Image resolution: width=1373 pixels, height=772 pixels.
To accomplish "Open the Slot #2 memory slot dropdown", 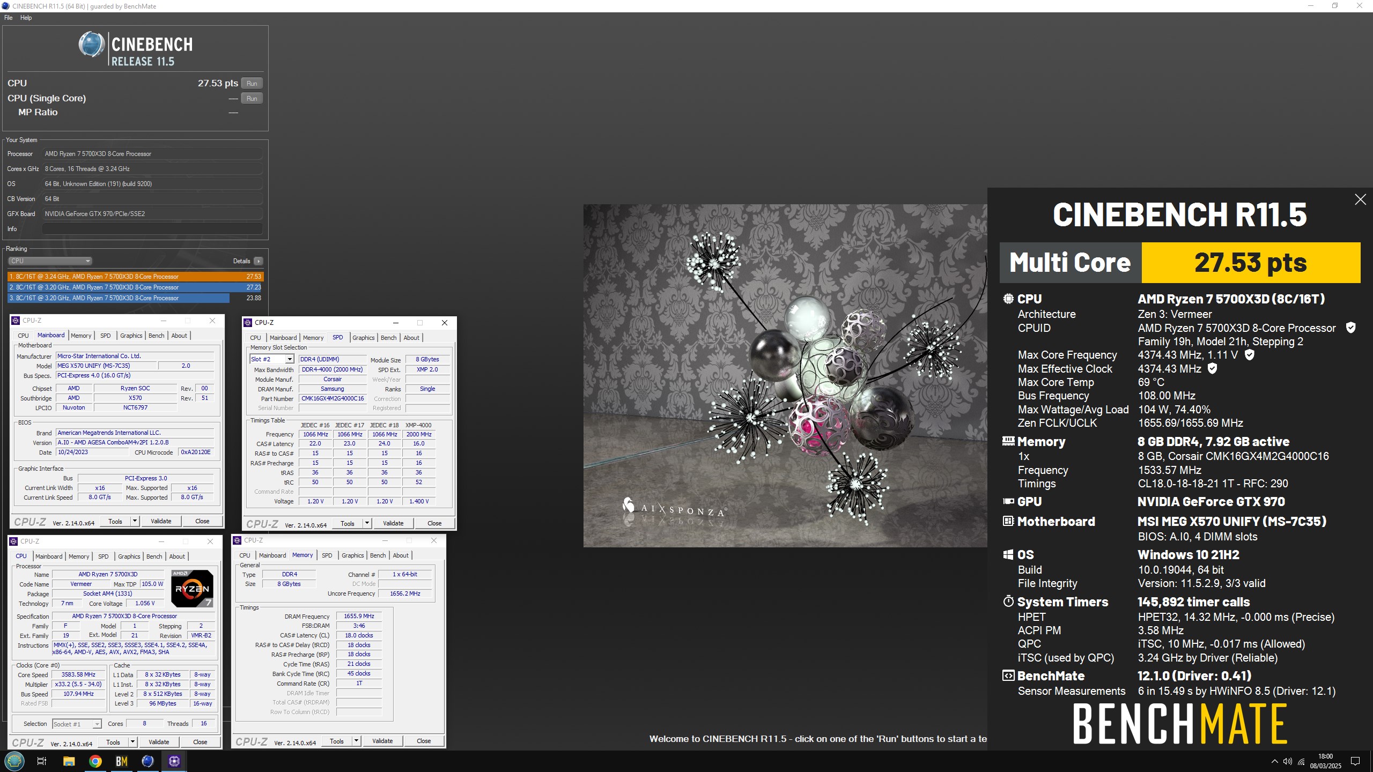I will [272, 359].
